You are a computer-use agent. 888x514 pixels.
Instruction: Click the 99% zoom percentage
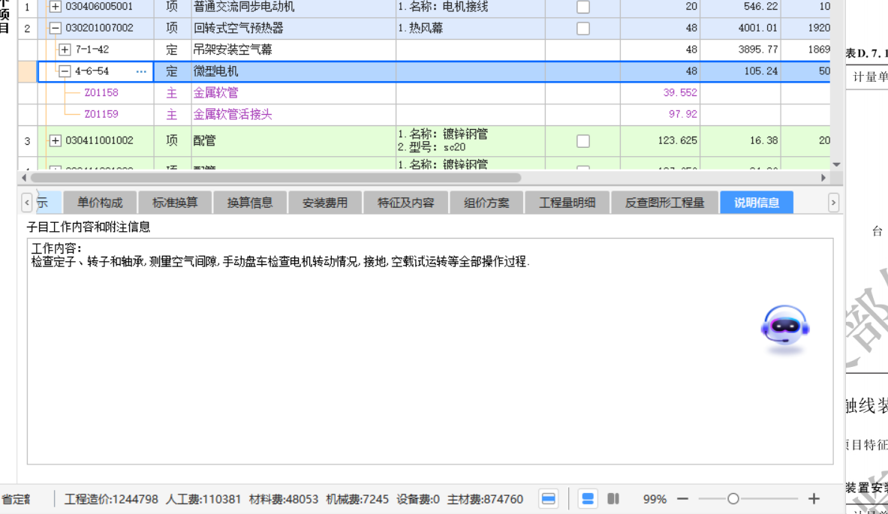[655, 499]
